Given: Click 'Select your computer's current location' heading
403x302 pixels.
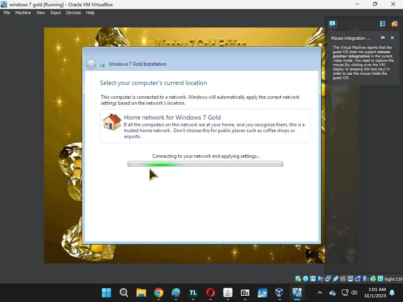Looking at the screenshot, I should coord(153,83).
